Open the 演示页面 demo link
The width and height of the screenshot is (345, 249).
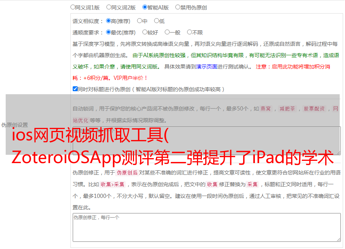point(207,67)
